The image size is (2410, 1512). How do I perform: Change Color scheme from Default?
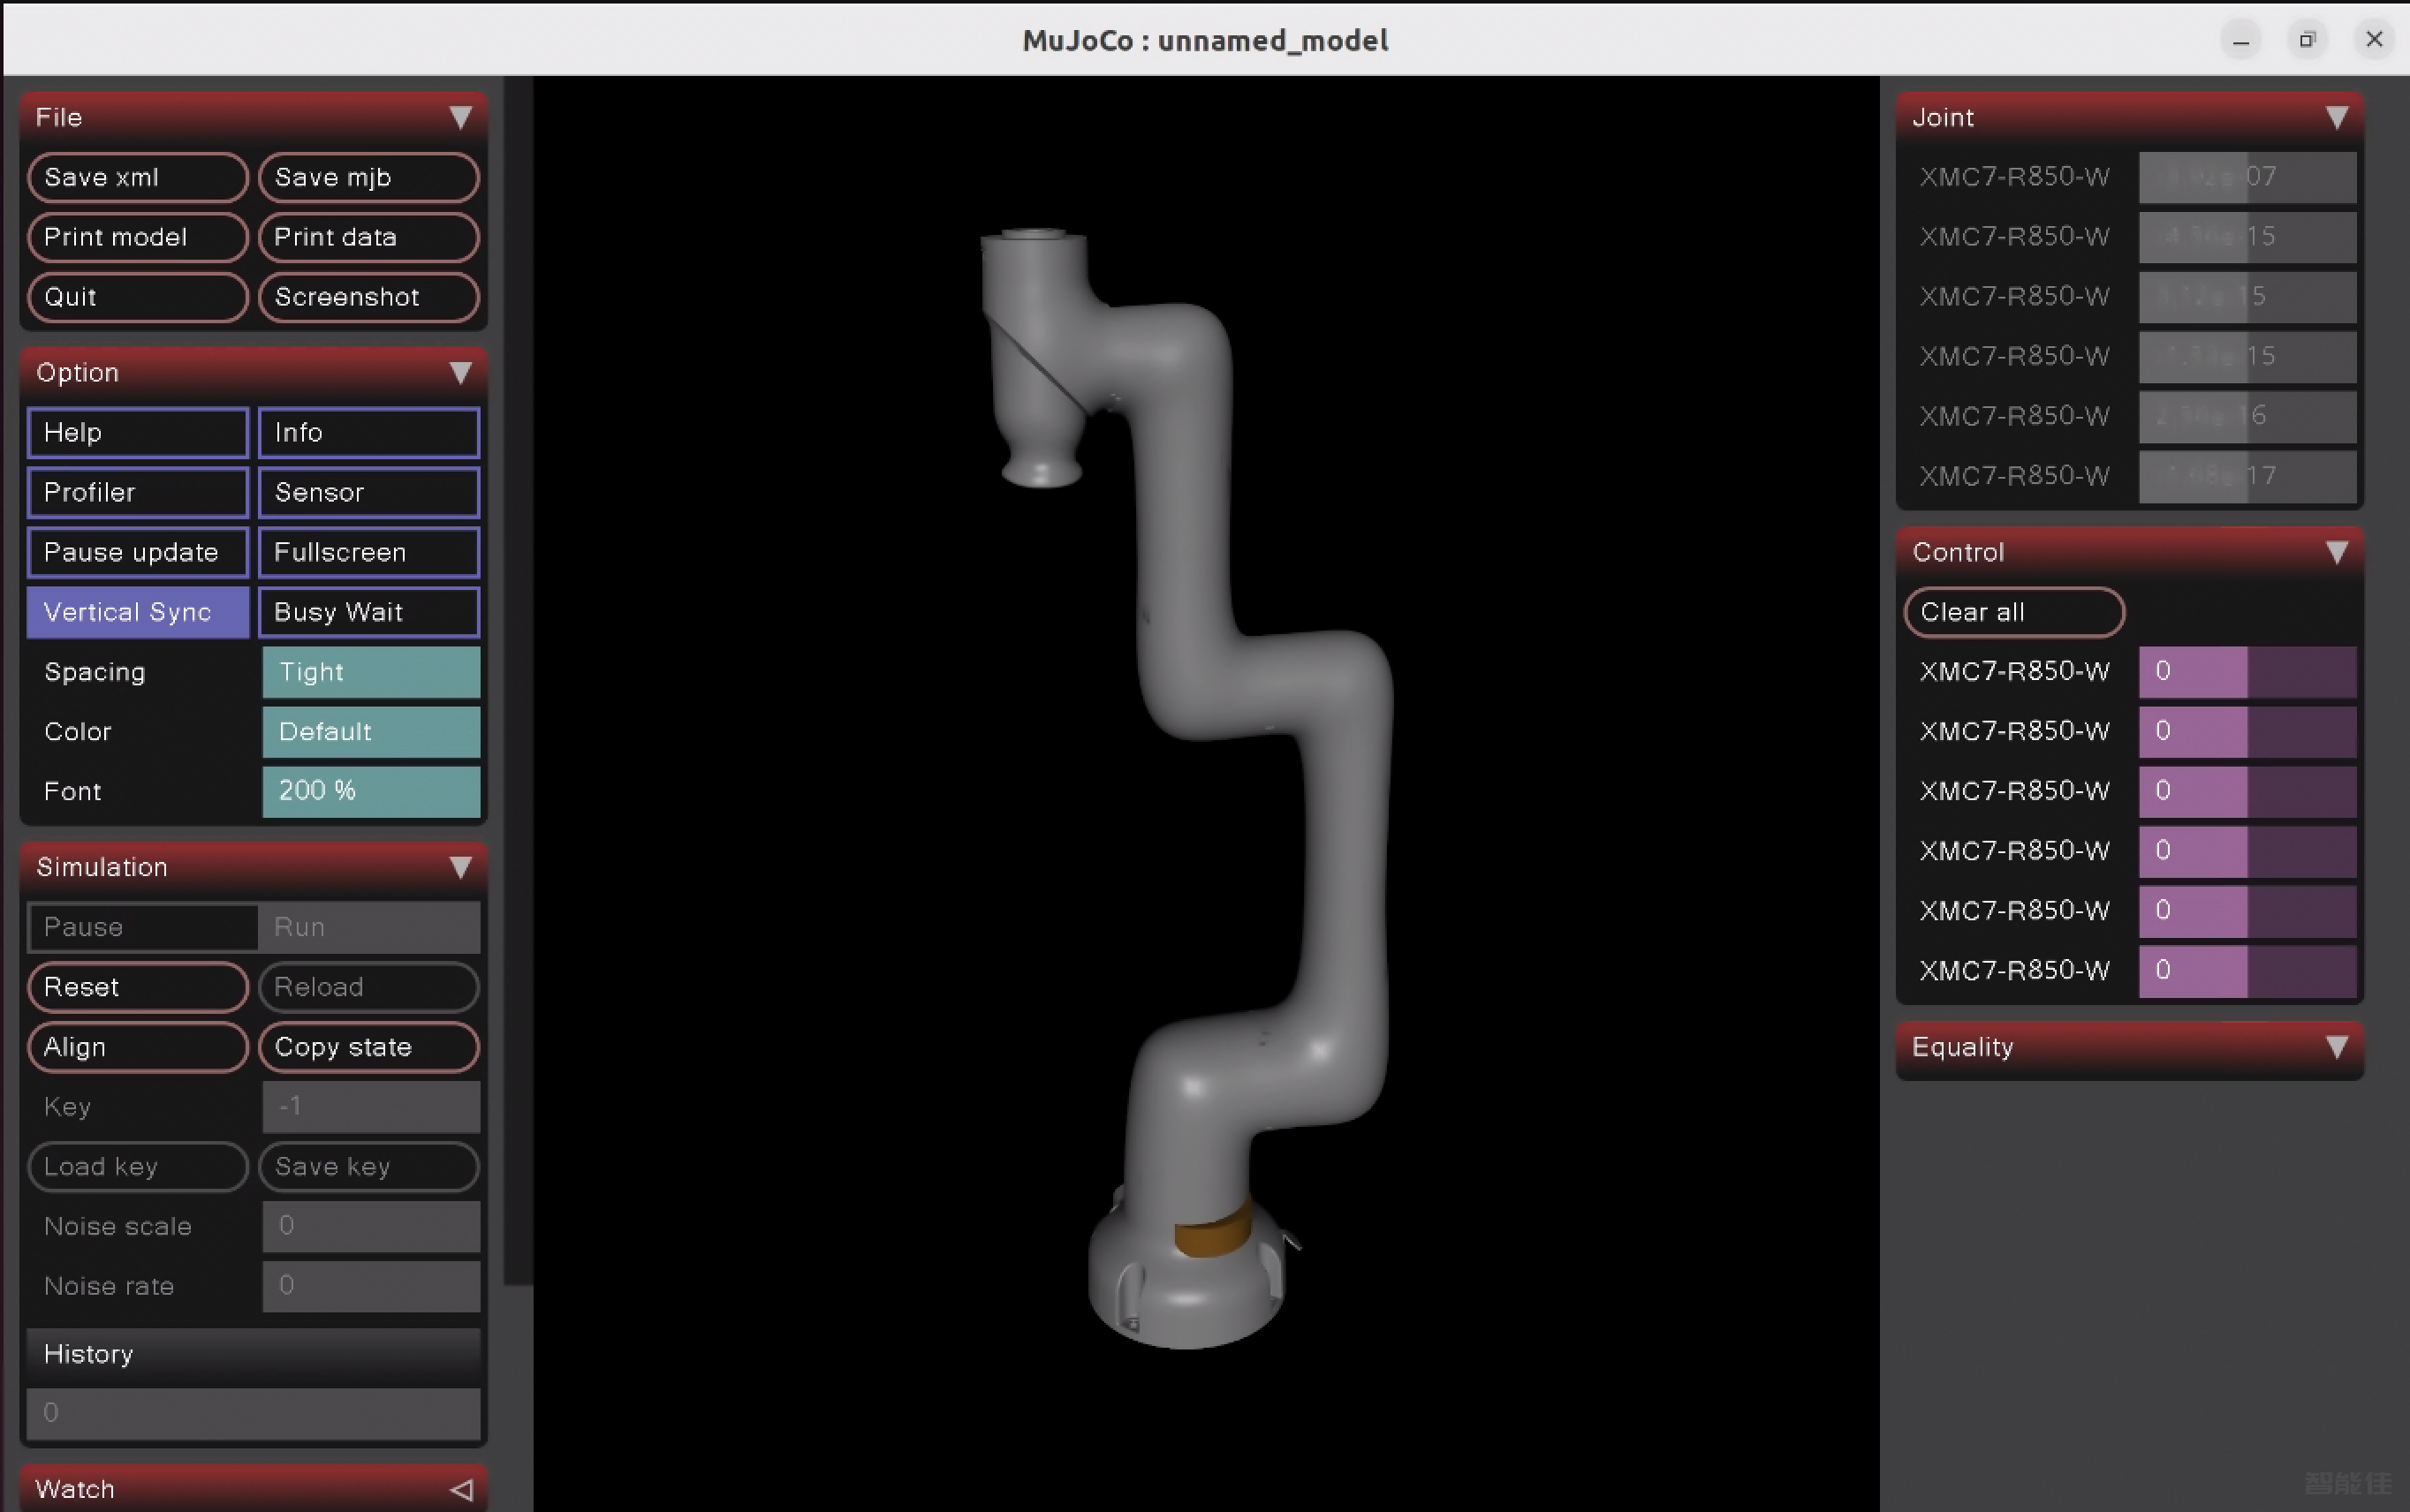click(371, 732)
